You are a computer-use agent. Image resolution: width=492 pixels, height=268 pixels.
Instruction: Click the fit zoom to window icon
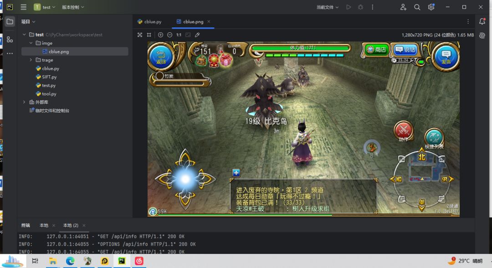pyautogui.click(x=188, y=35)
